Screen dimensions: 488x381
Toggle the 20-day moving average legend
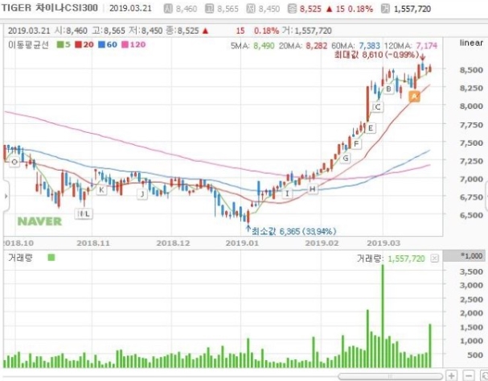[84, 45]
